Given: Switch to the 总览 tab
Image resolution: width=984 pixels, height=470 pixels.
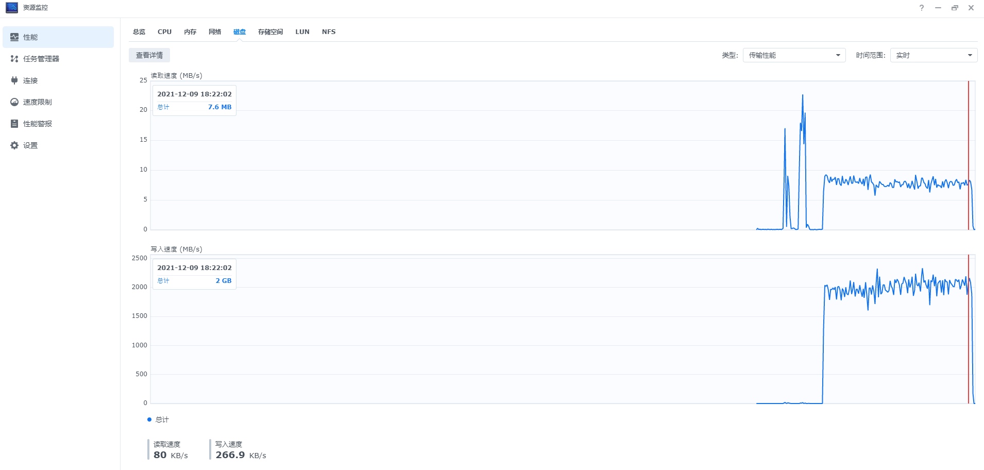Looking at the screenshot, I should [x=139, y=32].
